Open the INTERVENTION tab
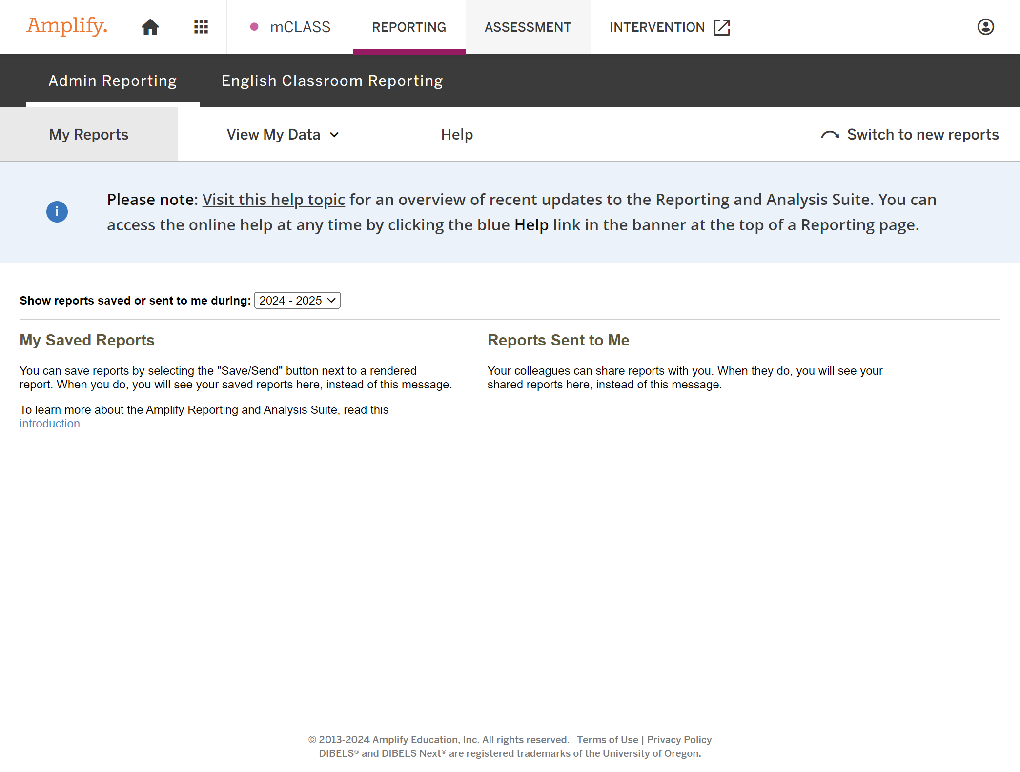 pyautogui.click(x=670, y=27)
